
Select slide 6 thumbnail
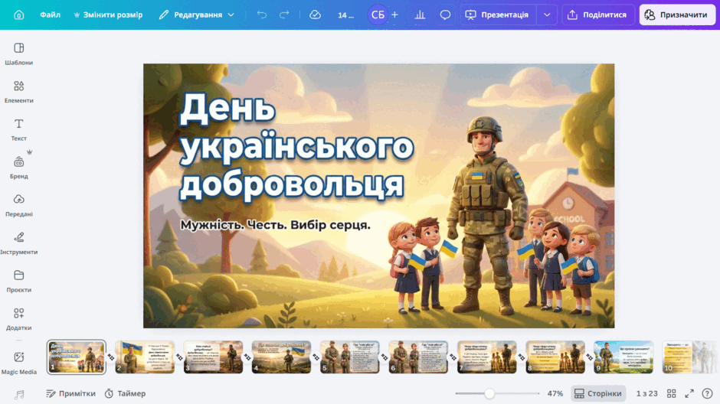point(418,357)
